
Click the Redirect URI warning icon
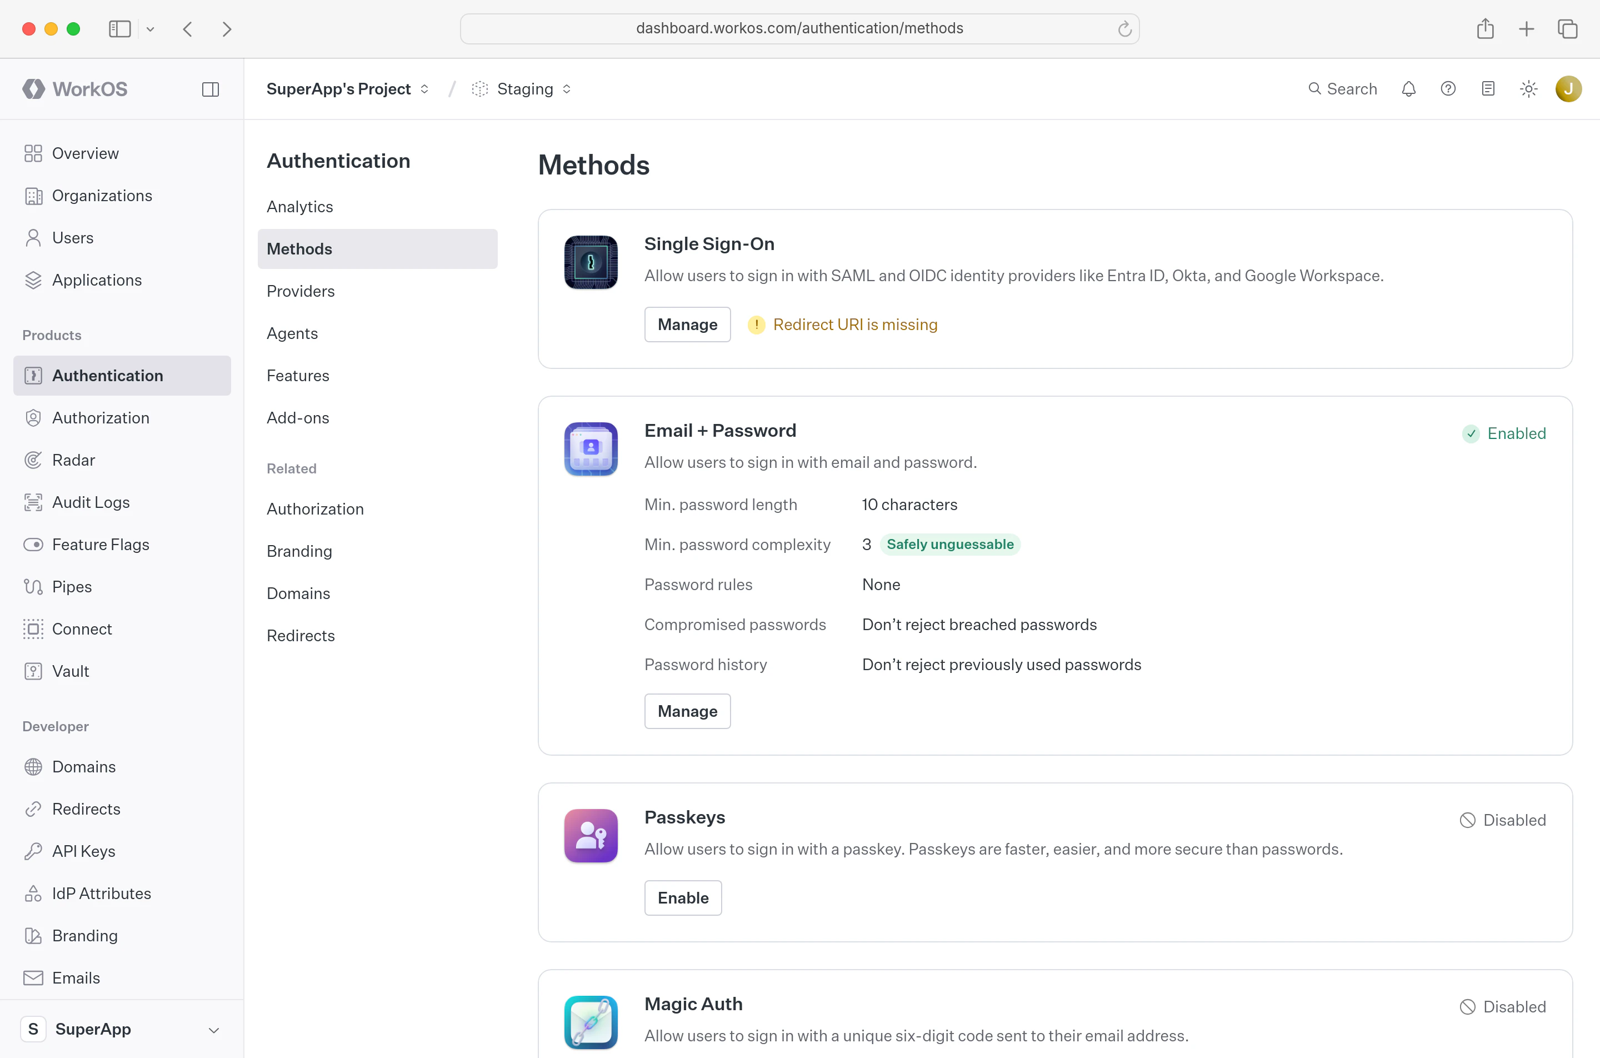756,325
